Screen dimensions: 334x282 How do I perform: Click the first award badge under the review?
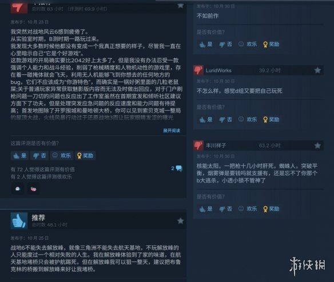[x=18, y=188]
